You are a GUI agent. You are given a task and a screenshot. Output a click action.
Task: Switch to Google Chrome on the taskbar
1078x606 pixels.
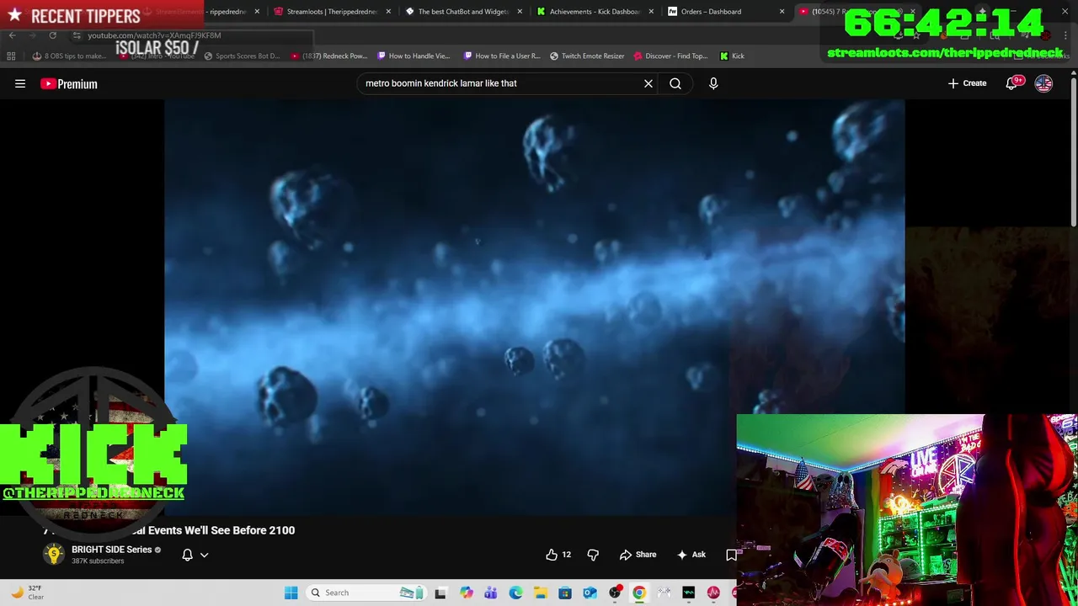coord(639,593)
